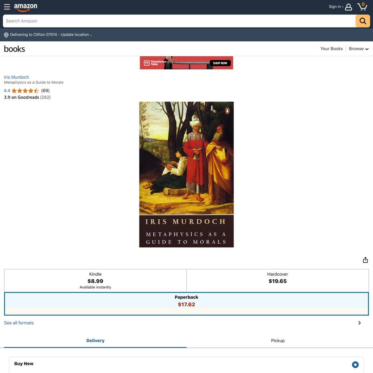Open Your Books
The width and height of the screenshot is (373, 373).
(x=331, y=49)
